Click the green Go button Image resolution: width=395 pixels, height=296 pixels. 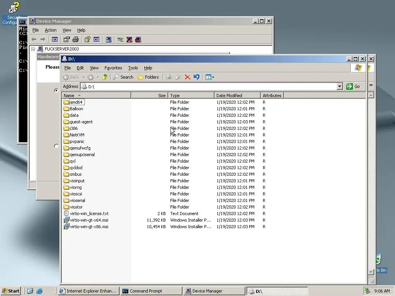tap(353, 86)
